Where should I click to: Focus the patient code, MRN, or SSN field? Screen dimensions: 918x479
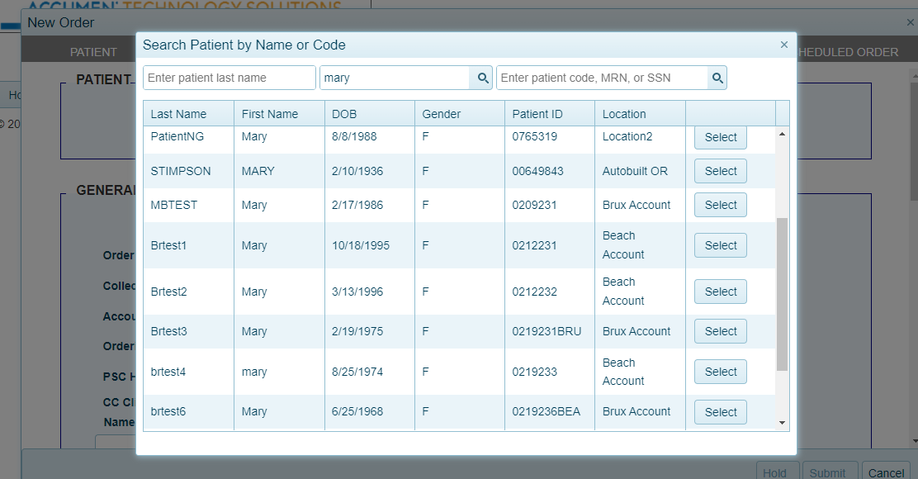pyautogui.click(x=602, y=78)
